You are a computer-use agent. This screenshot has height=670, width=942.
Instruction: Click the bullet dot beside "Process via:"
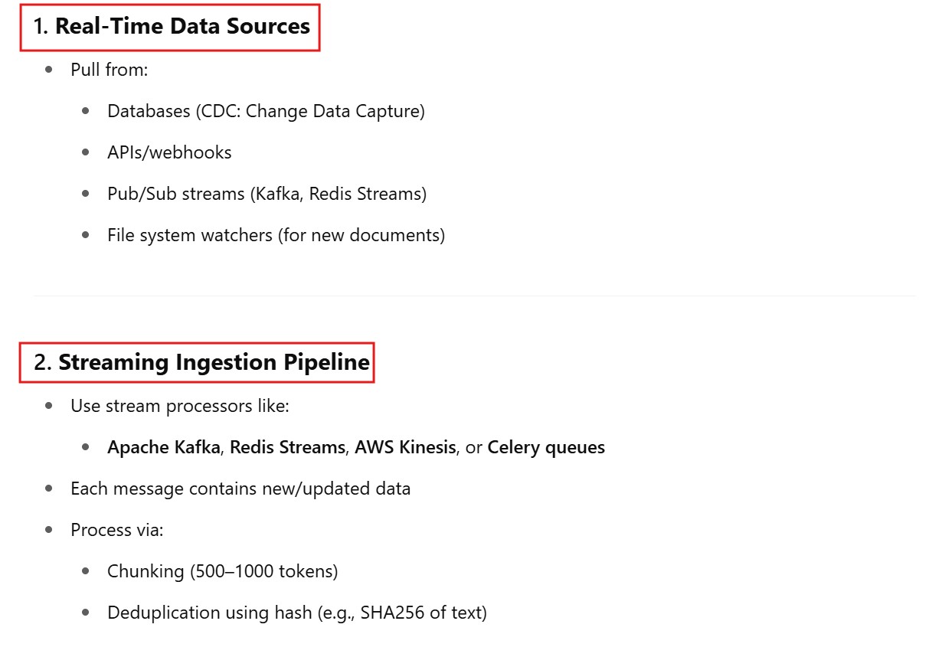pos(49,530)
